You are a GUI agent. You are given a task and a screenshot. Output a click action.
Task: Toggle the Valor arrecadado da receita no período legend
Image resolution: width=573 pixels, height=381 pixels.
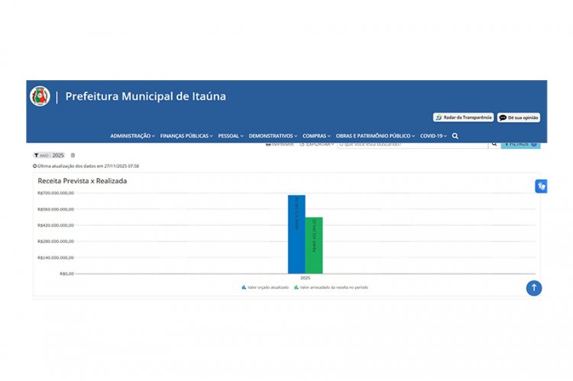(331, 288)
